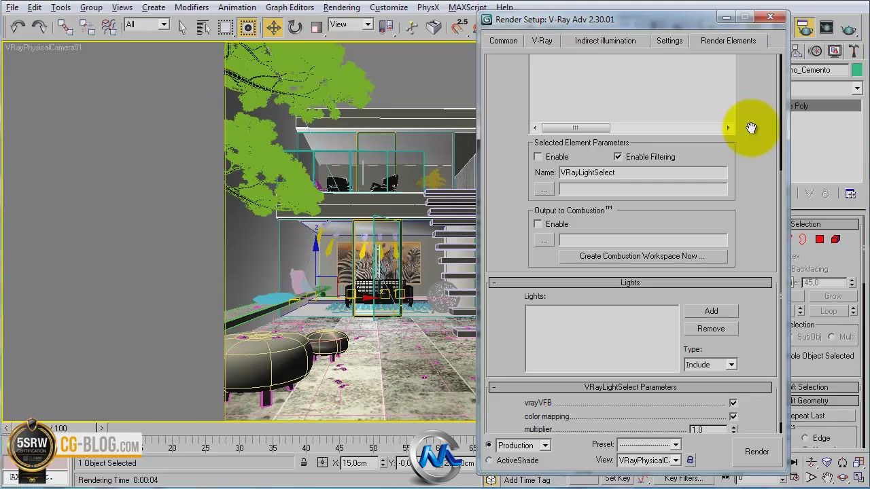Click Create Combustion Workspace Now button
870x489 pixels.
642,256
